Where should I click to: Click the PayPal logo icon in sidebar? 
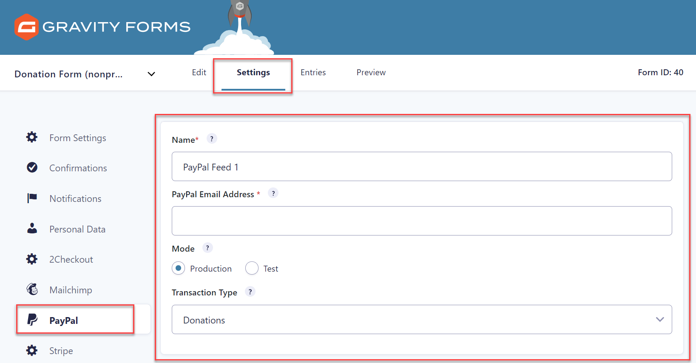tap(32, 320)
